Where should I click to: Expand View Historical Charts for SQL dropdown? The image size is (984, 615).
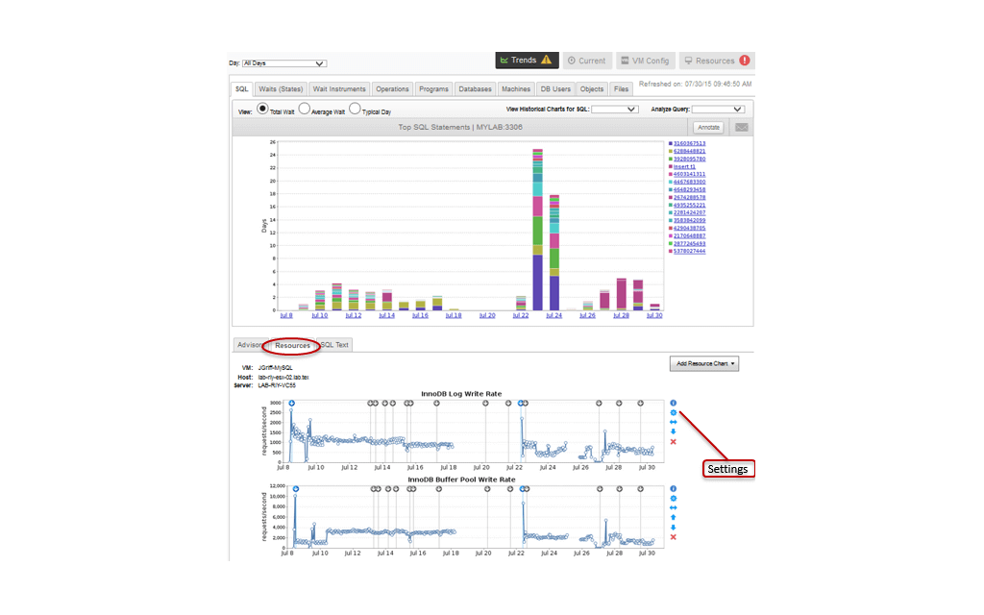click(615, 110)
